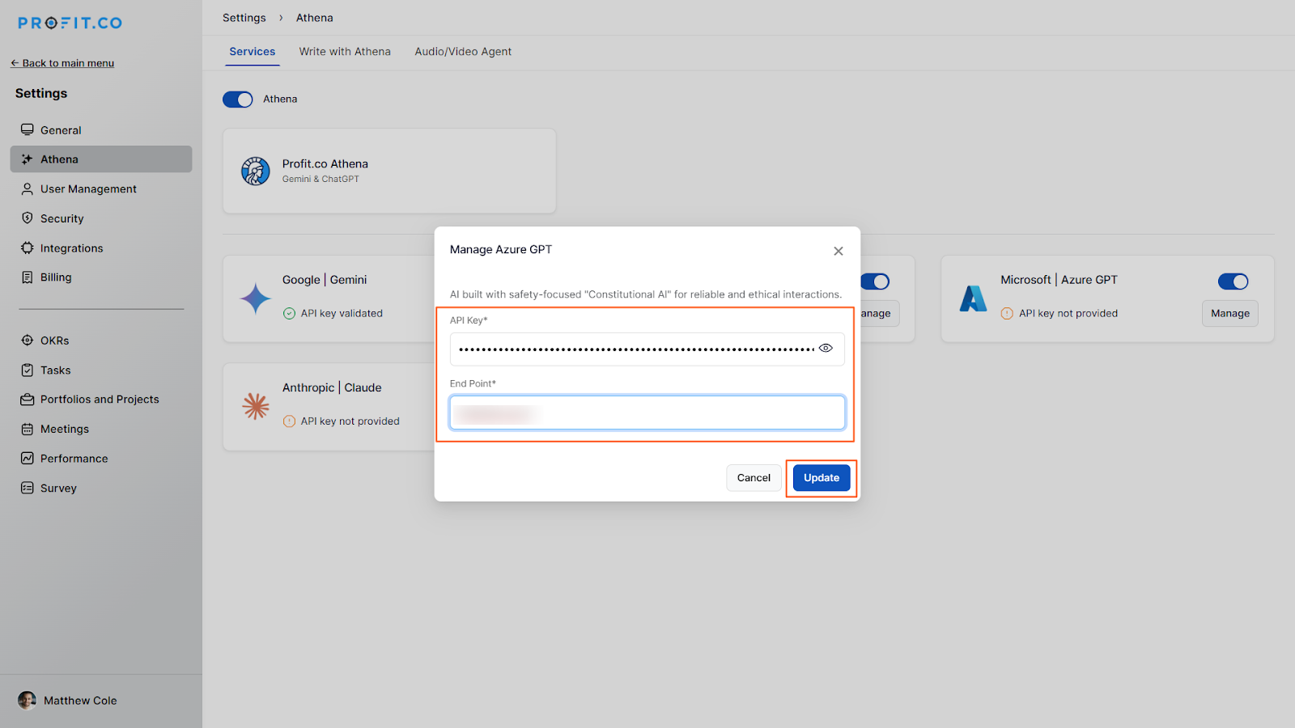Image resolution: width=1295 pixels, height=728 pixels.
Task: Cancel the Azure GPT dialog
Action: tap(754, 478)
